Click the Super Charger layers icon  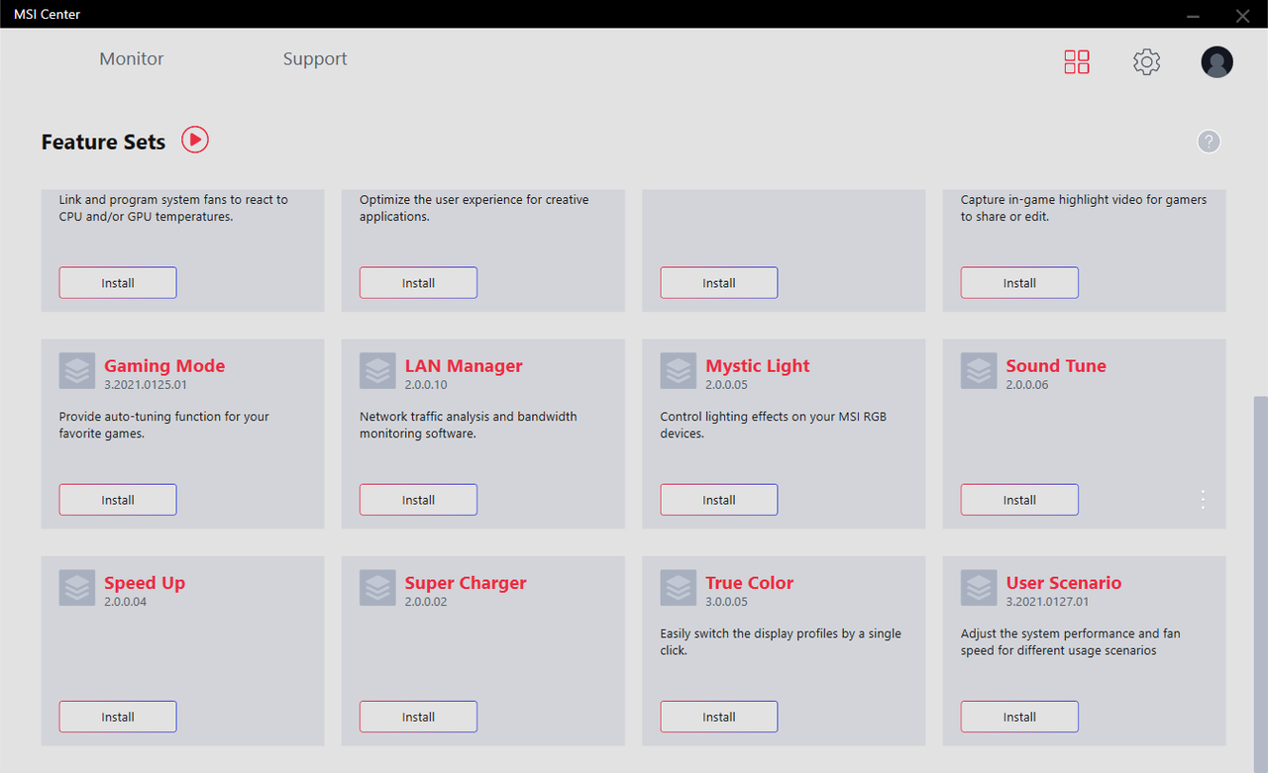pos(377,588)
